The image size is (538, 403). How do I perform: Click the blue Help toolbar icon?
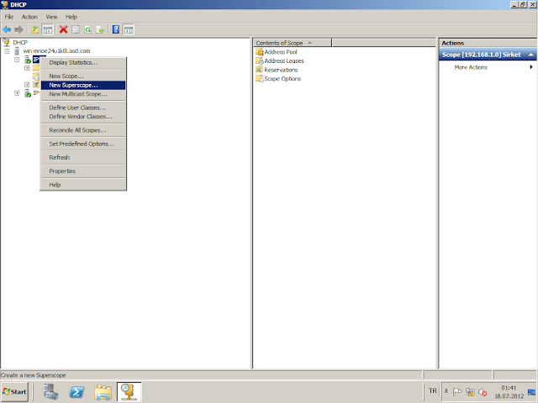click(x=116, y=29)
